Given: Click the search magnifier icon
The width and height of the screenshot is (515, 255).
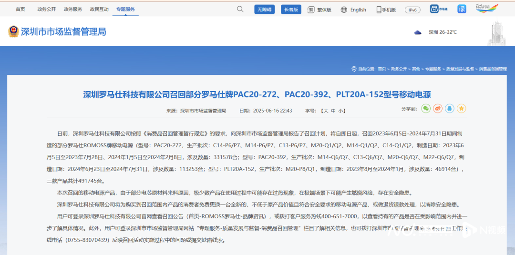Looking at the screenshot, I should (240, 9).
